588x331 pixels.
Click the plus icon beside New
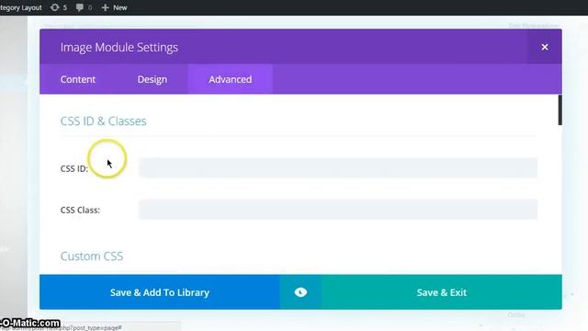click(x=105, y=7)
